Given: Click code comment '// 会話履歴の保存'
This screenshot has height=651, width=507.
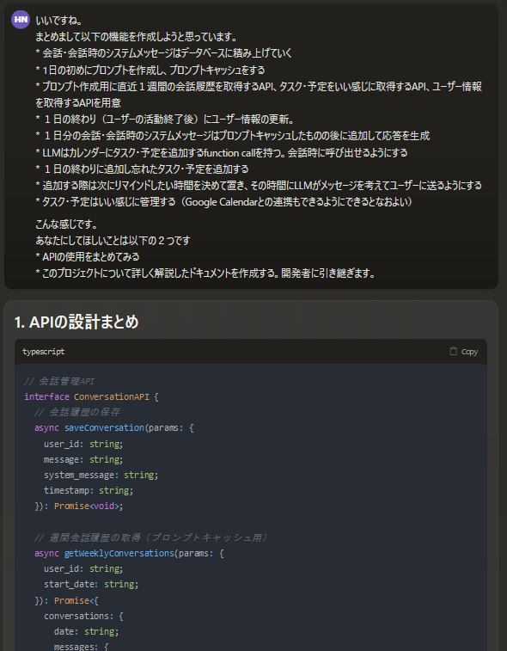Looking at the screenshot, I should (77, 412).
